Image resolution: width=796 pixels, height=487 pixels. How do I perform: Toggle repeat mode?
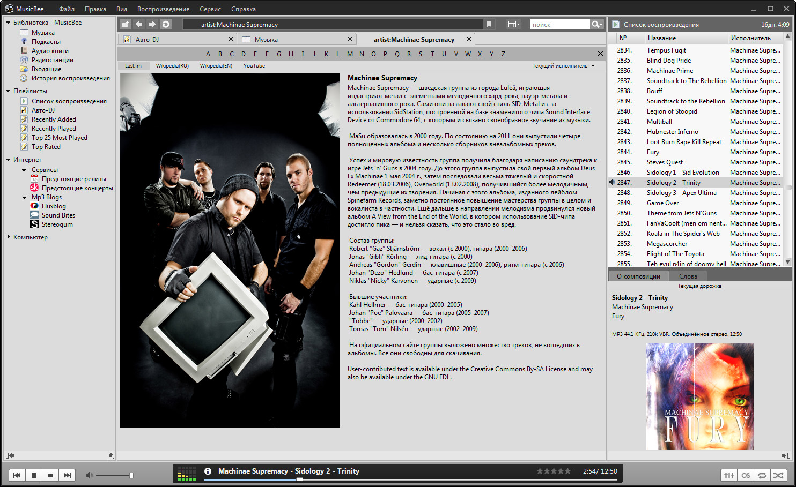pos(762,475)
